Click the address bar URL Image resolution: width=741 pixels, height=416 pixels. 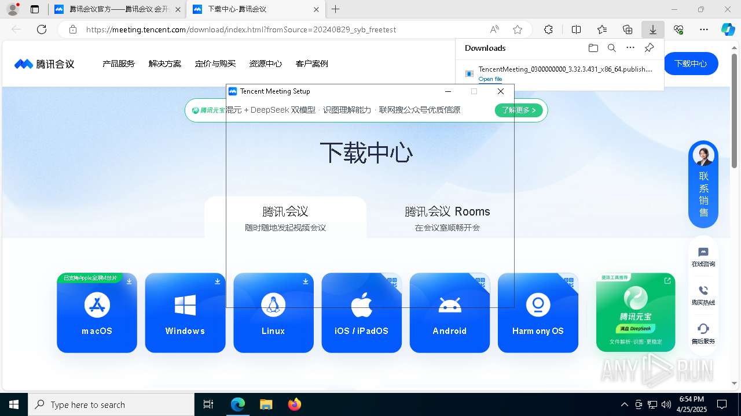[241, 29]
